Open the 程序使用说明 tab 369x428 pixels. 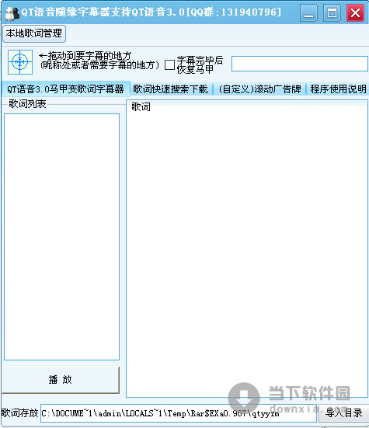[338, 89]
